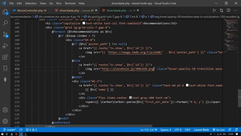Open the View menu

[43, 3]
